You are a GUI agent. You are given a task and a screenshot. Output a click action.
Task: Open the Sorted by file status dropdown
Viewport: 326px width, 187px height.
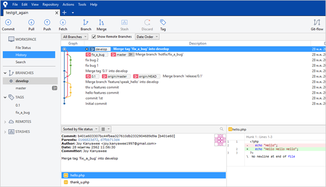80,129
